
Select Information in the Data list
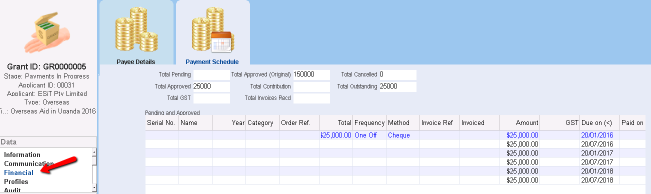tap(22, 154)
